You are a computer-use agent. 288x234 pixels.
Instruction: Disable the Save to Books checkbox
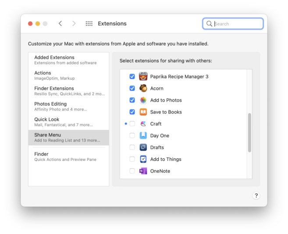coord(132,112)
